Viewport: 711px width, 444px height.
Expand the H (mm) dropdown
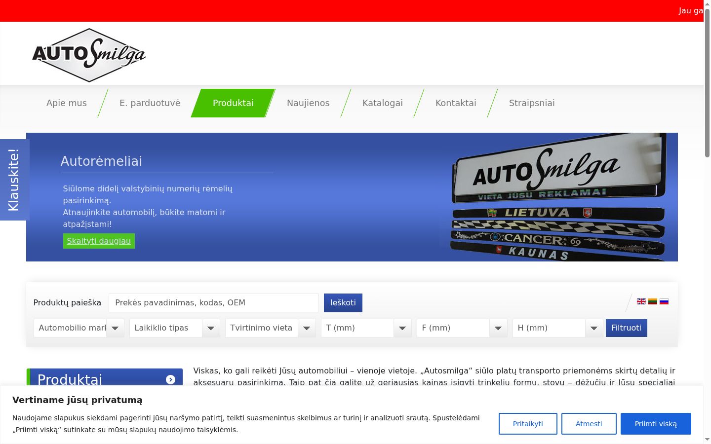(x=558, y=328)
